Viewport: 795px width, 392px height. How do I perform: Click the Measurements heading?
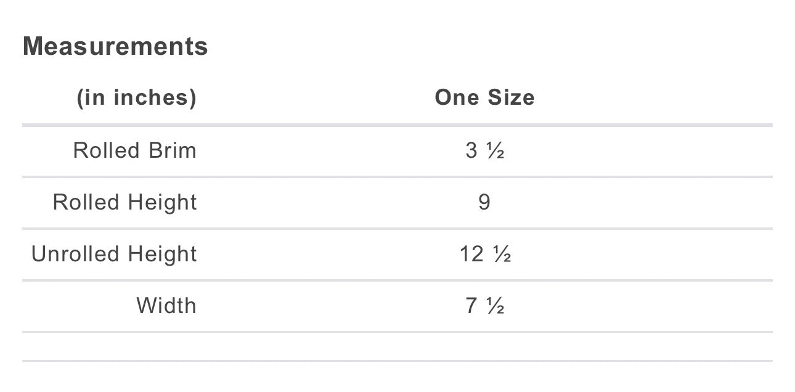115,47
